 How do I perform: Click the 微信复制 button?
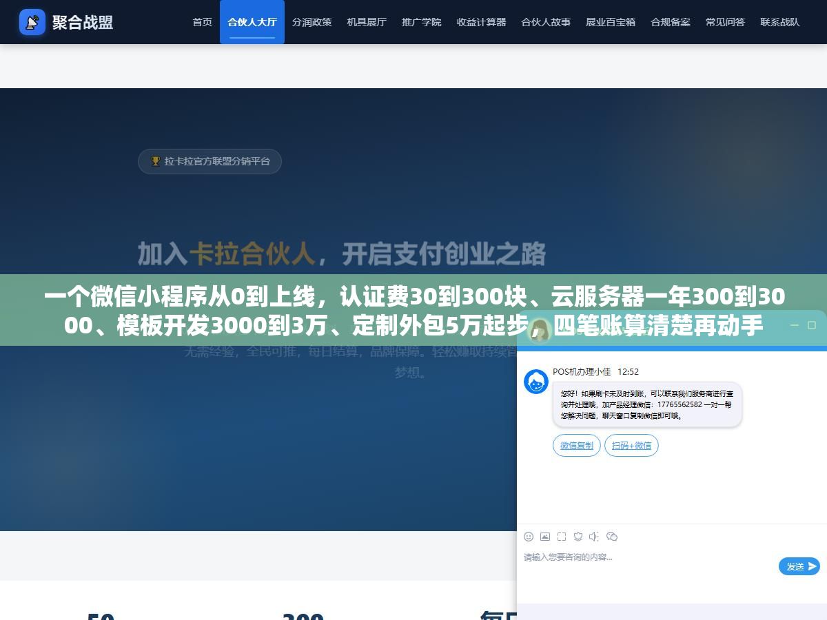[x=577, y=446]
